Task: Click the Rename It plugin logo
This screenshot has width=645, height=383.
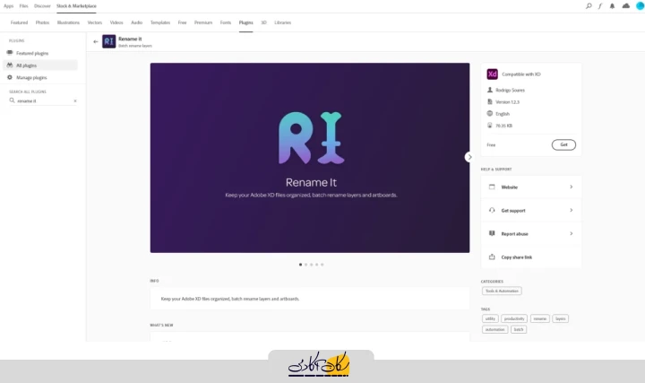Action: (108, 41)
